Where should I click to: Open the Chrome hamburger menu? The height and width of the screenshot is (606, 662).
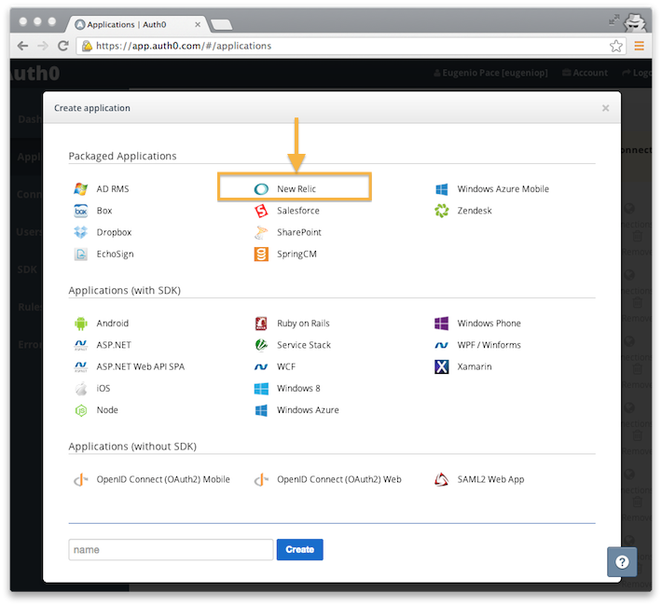point(640,46)
